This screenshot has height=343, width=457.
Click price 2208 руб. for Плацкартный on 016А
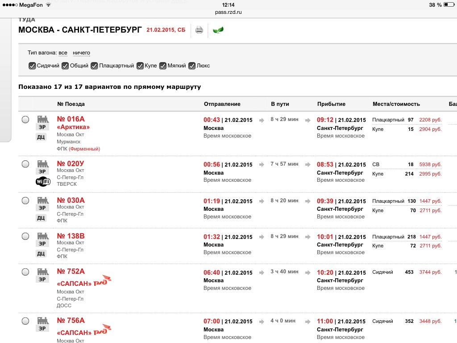[x=431, y=120]
